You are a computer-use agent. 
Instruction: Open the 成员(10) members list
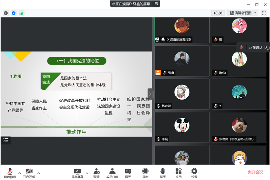pyautogui.click(x=112, y=173)
